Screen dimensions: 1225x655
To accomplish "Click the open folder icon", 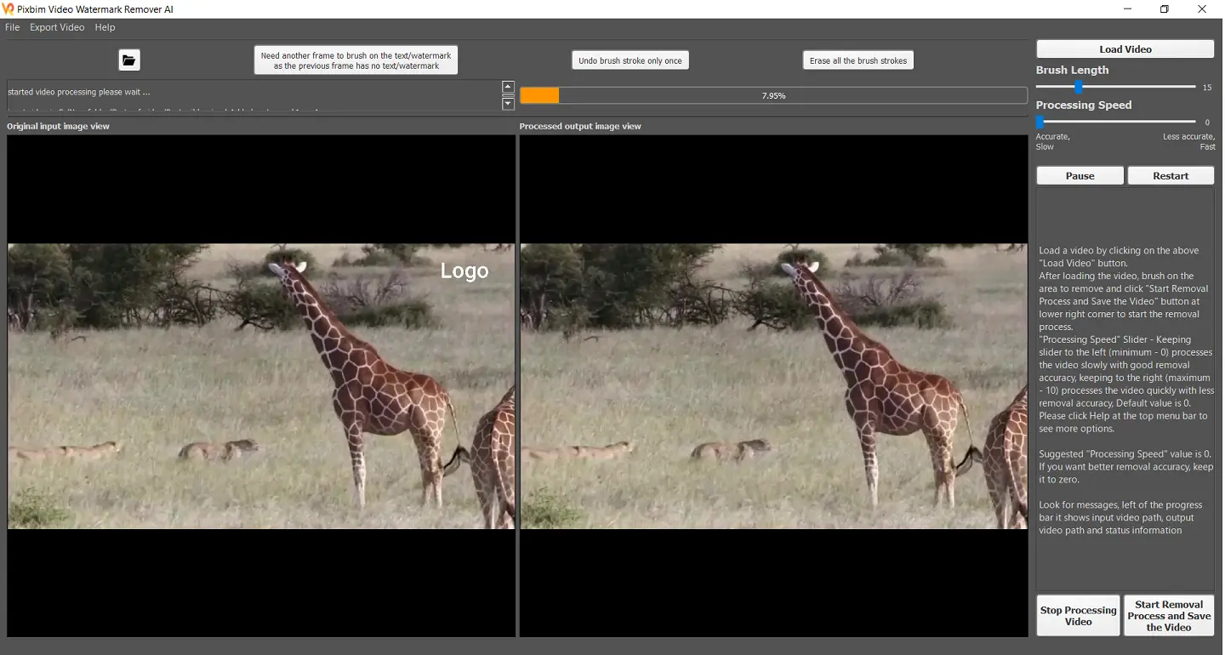I will pyautogui.click(x=128, y=60).
